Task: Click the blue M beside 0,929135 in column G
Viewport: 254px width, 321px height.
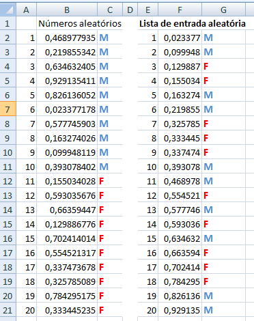Action: coord(208,310)
